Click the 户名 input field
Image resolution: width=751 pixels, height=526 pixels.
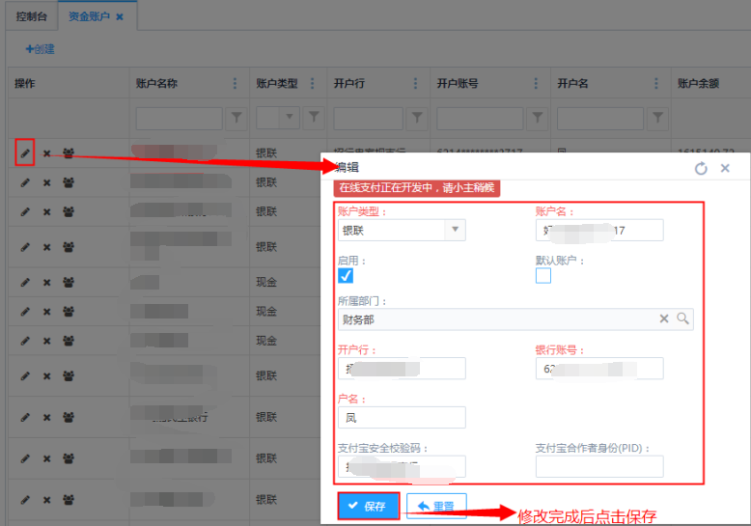402,417
